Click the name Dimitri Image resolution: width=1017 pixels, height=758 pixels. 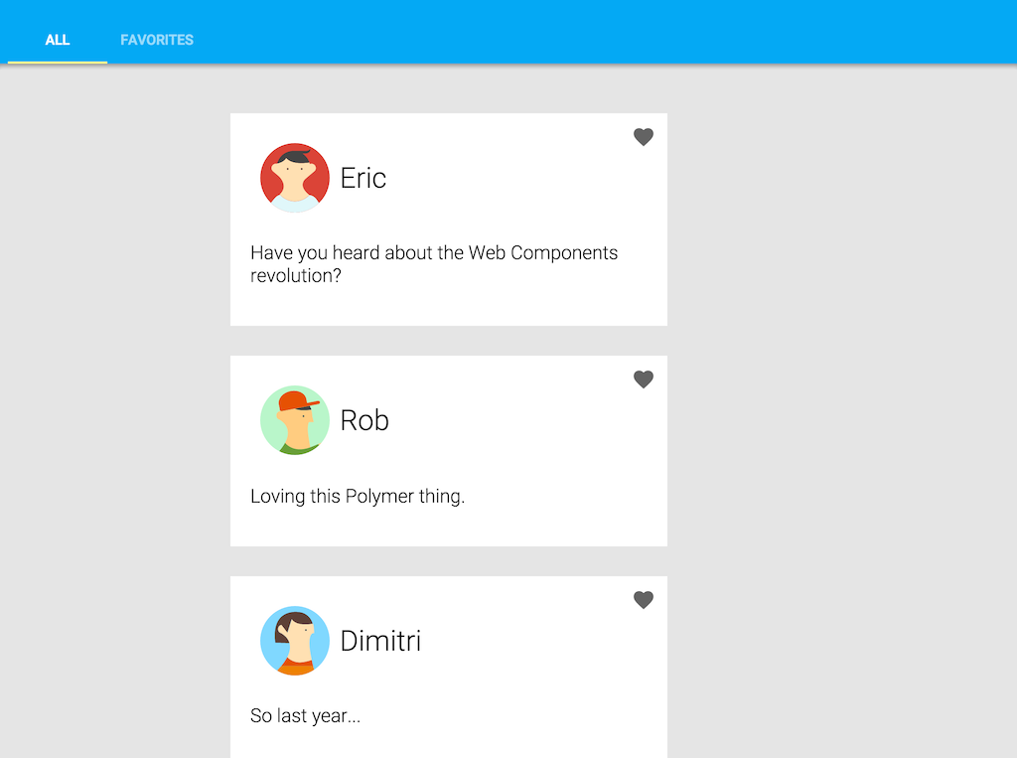click(380, 641)
